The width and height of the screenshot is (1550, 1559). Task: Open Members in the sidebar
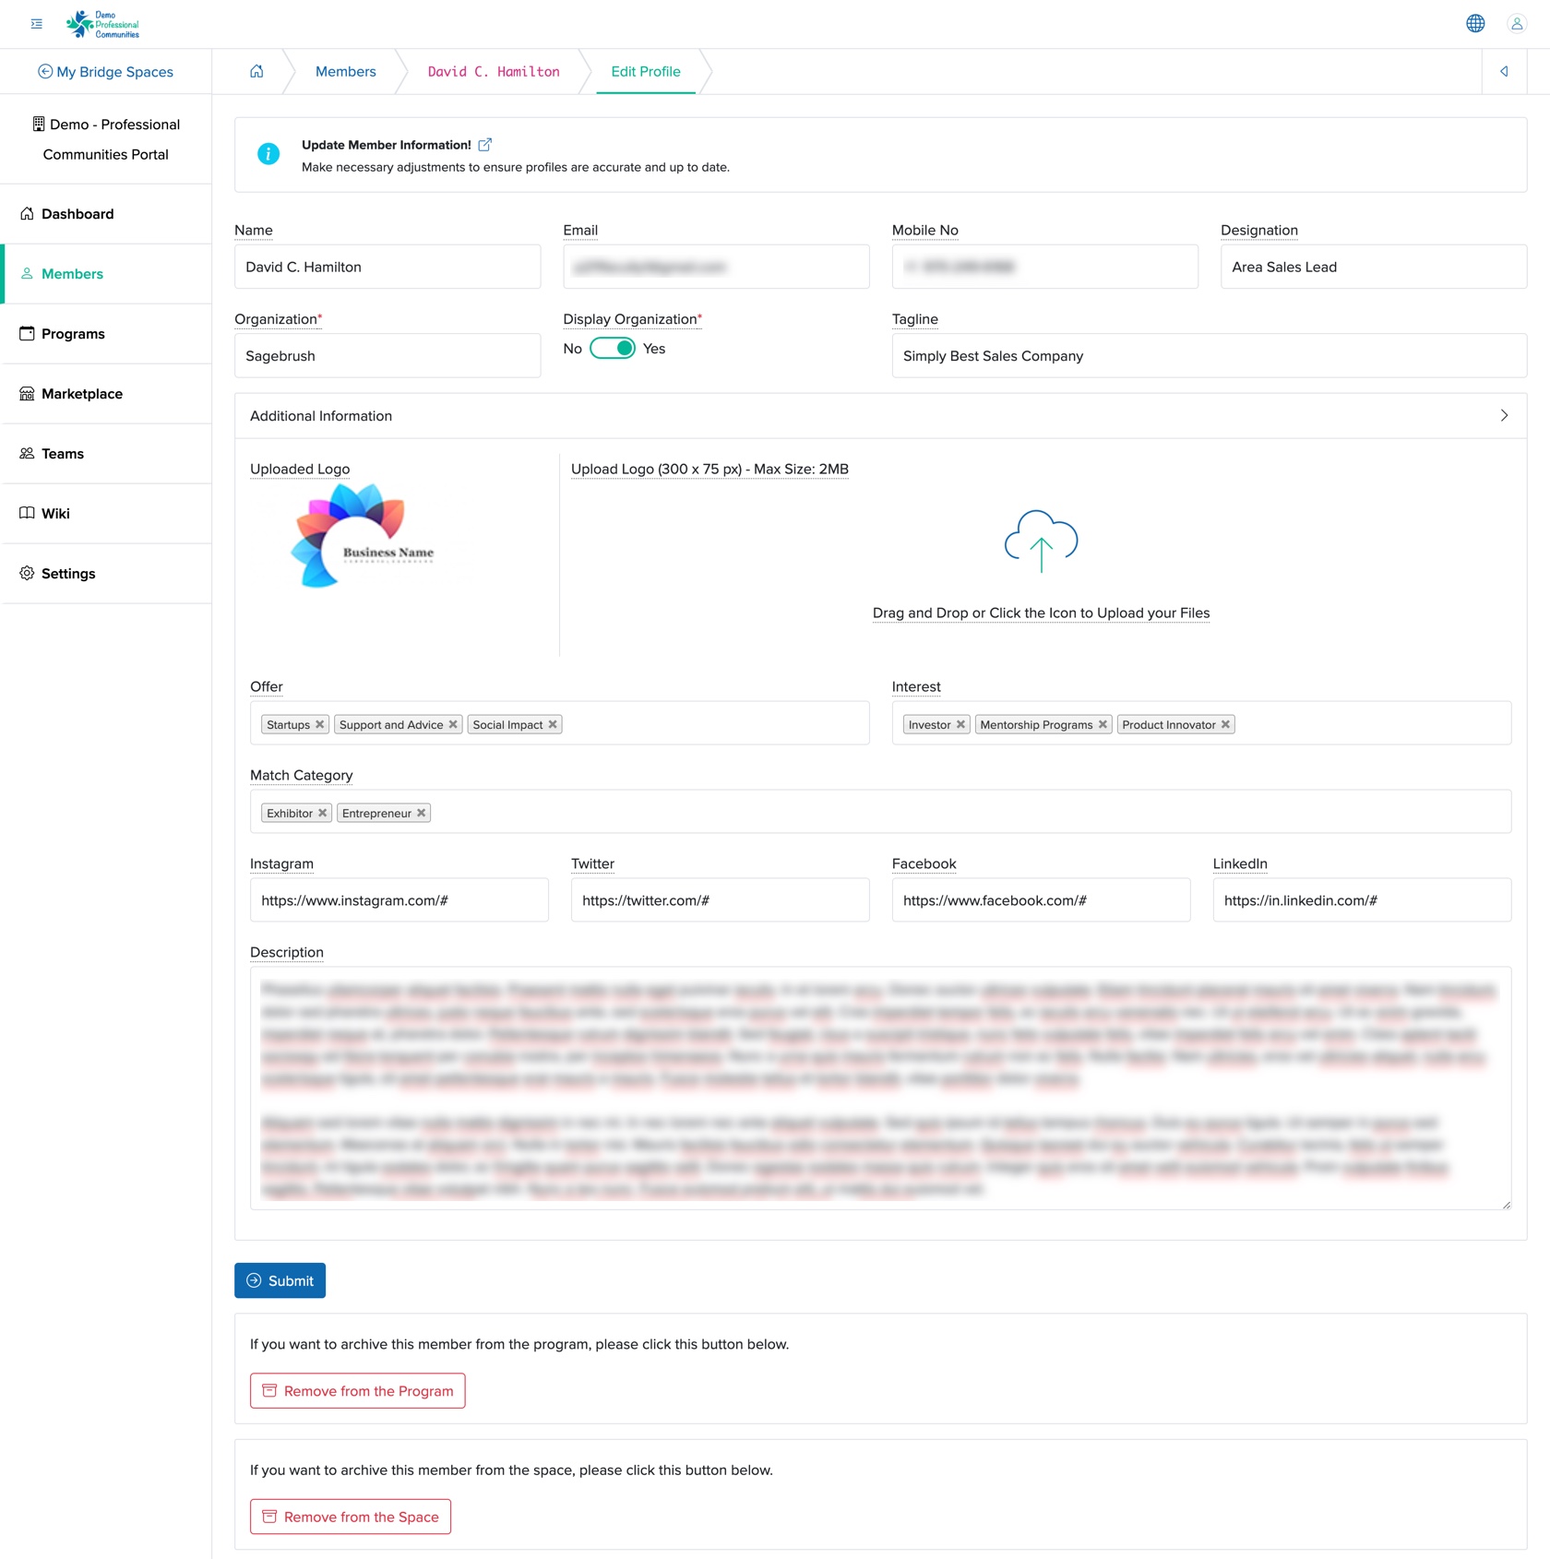(x=106, y=274)
